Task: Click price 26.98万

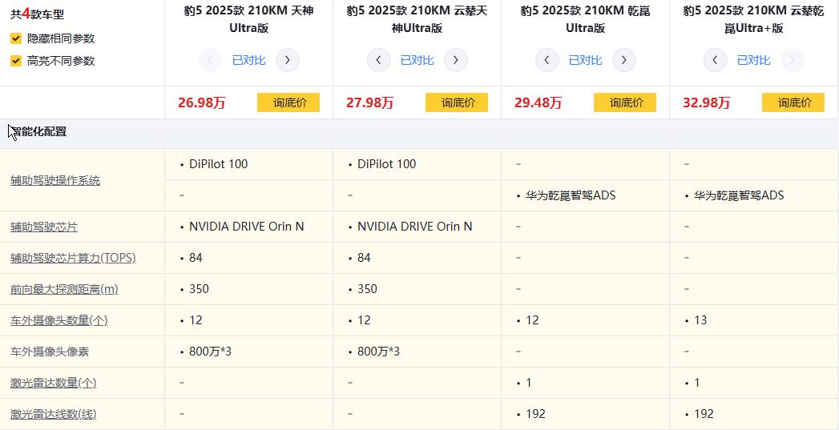Action: point(202,102)
